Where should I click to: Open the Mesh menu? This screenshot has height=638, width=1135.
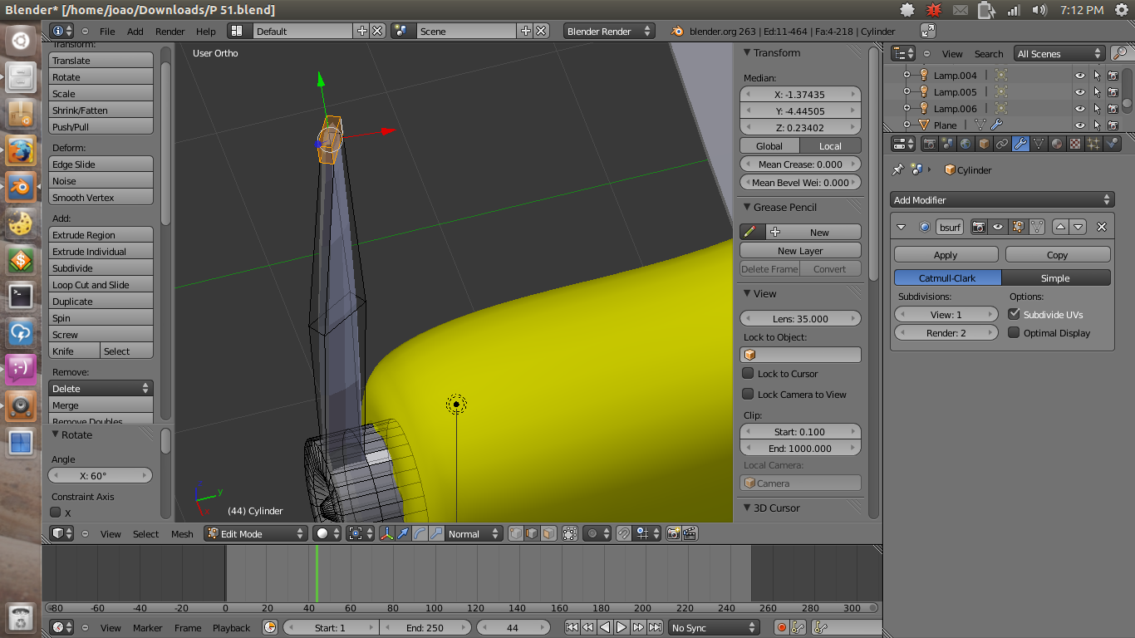182,534
